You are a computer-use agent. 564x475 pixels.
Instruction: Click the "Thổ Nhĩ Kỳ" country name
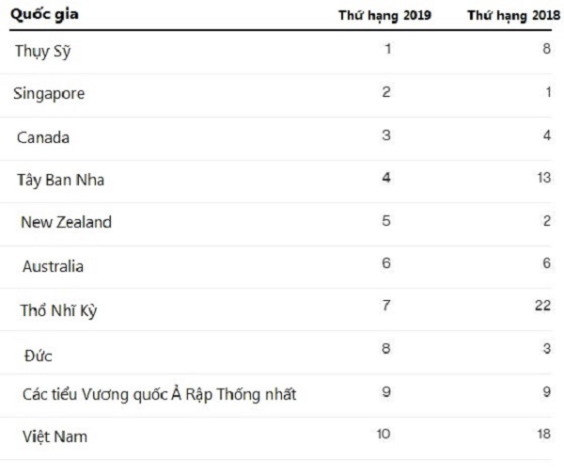point(57,309)
